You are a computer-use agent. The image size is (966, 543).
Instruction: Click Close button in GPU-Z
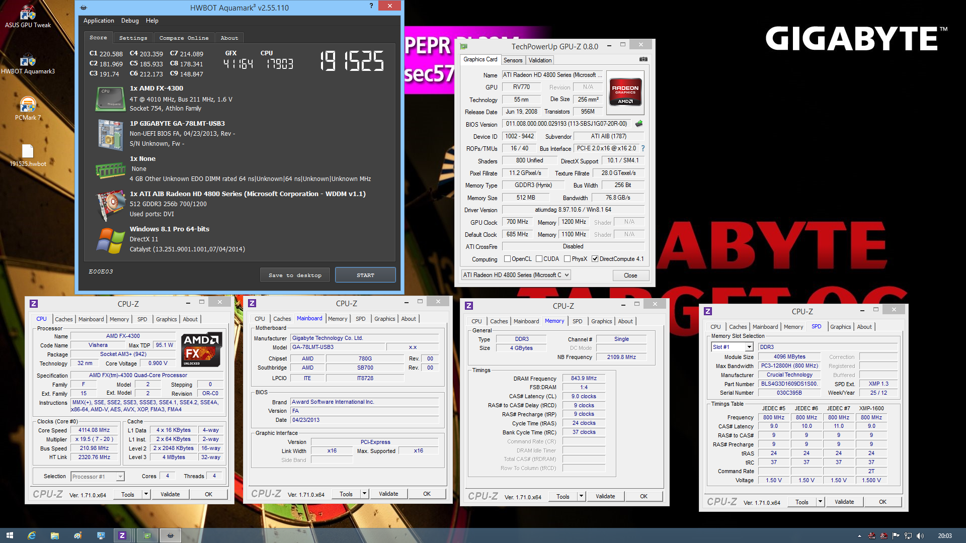(x=630, y=276)
